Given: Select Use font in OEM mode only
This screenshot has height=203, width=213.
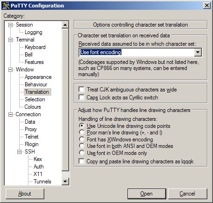Looking at the screenshot, I should [82, 153].
